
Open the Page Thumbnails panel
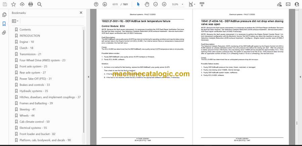coord(4,15)
